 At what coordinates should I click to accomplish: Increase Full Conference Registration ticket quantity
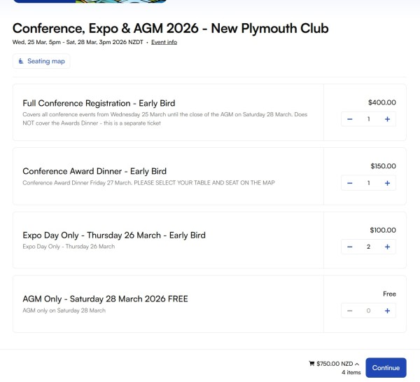(387, 119)
